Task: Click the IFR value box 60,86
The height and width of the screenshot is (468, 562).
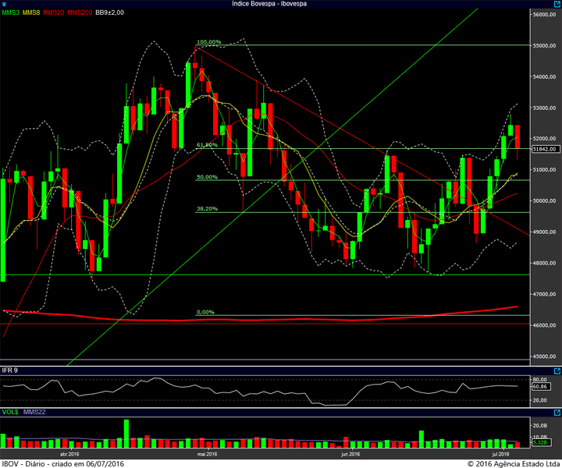Action: (x=540, y=387)
